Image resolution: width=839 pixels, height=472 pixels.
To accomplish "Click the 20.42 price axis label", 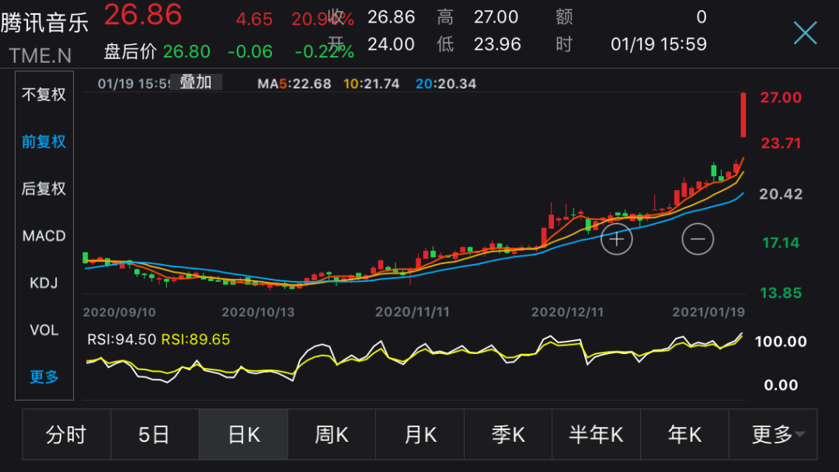I will point(781,194).
